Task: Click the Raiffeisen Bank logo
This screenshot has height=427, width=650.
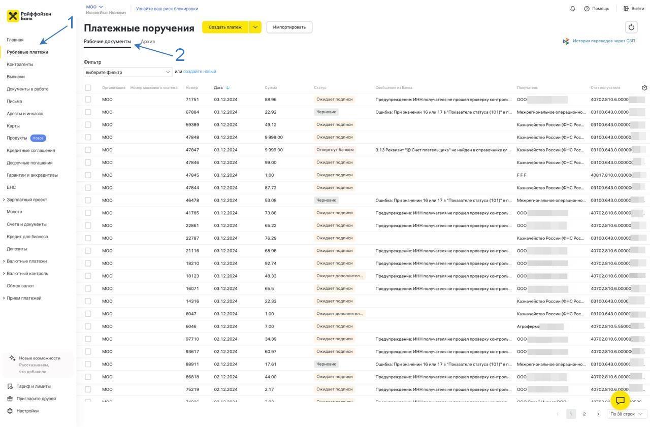Action: pyautogui.click(x=29, y=16)
